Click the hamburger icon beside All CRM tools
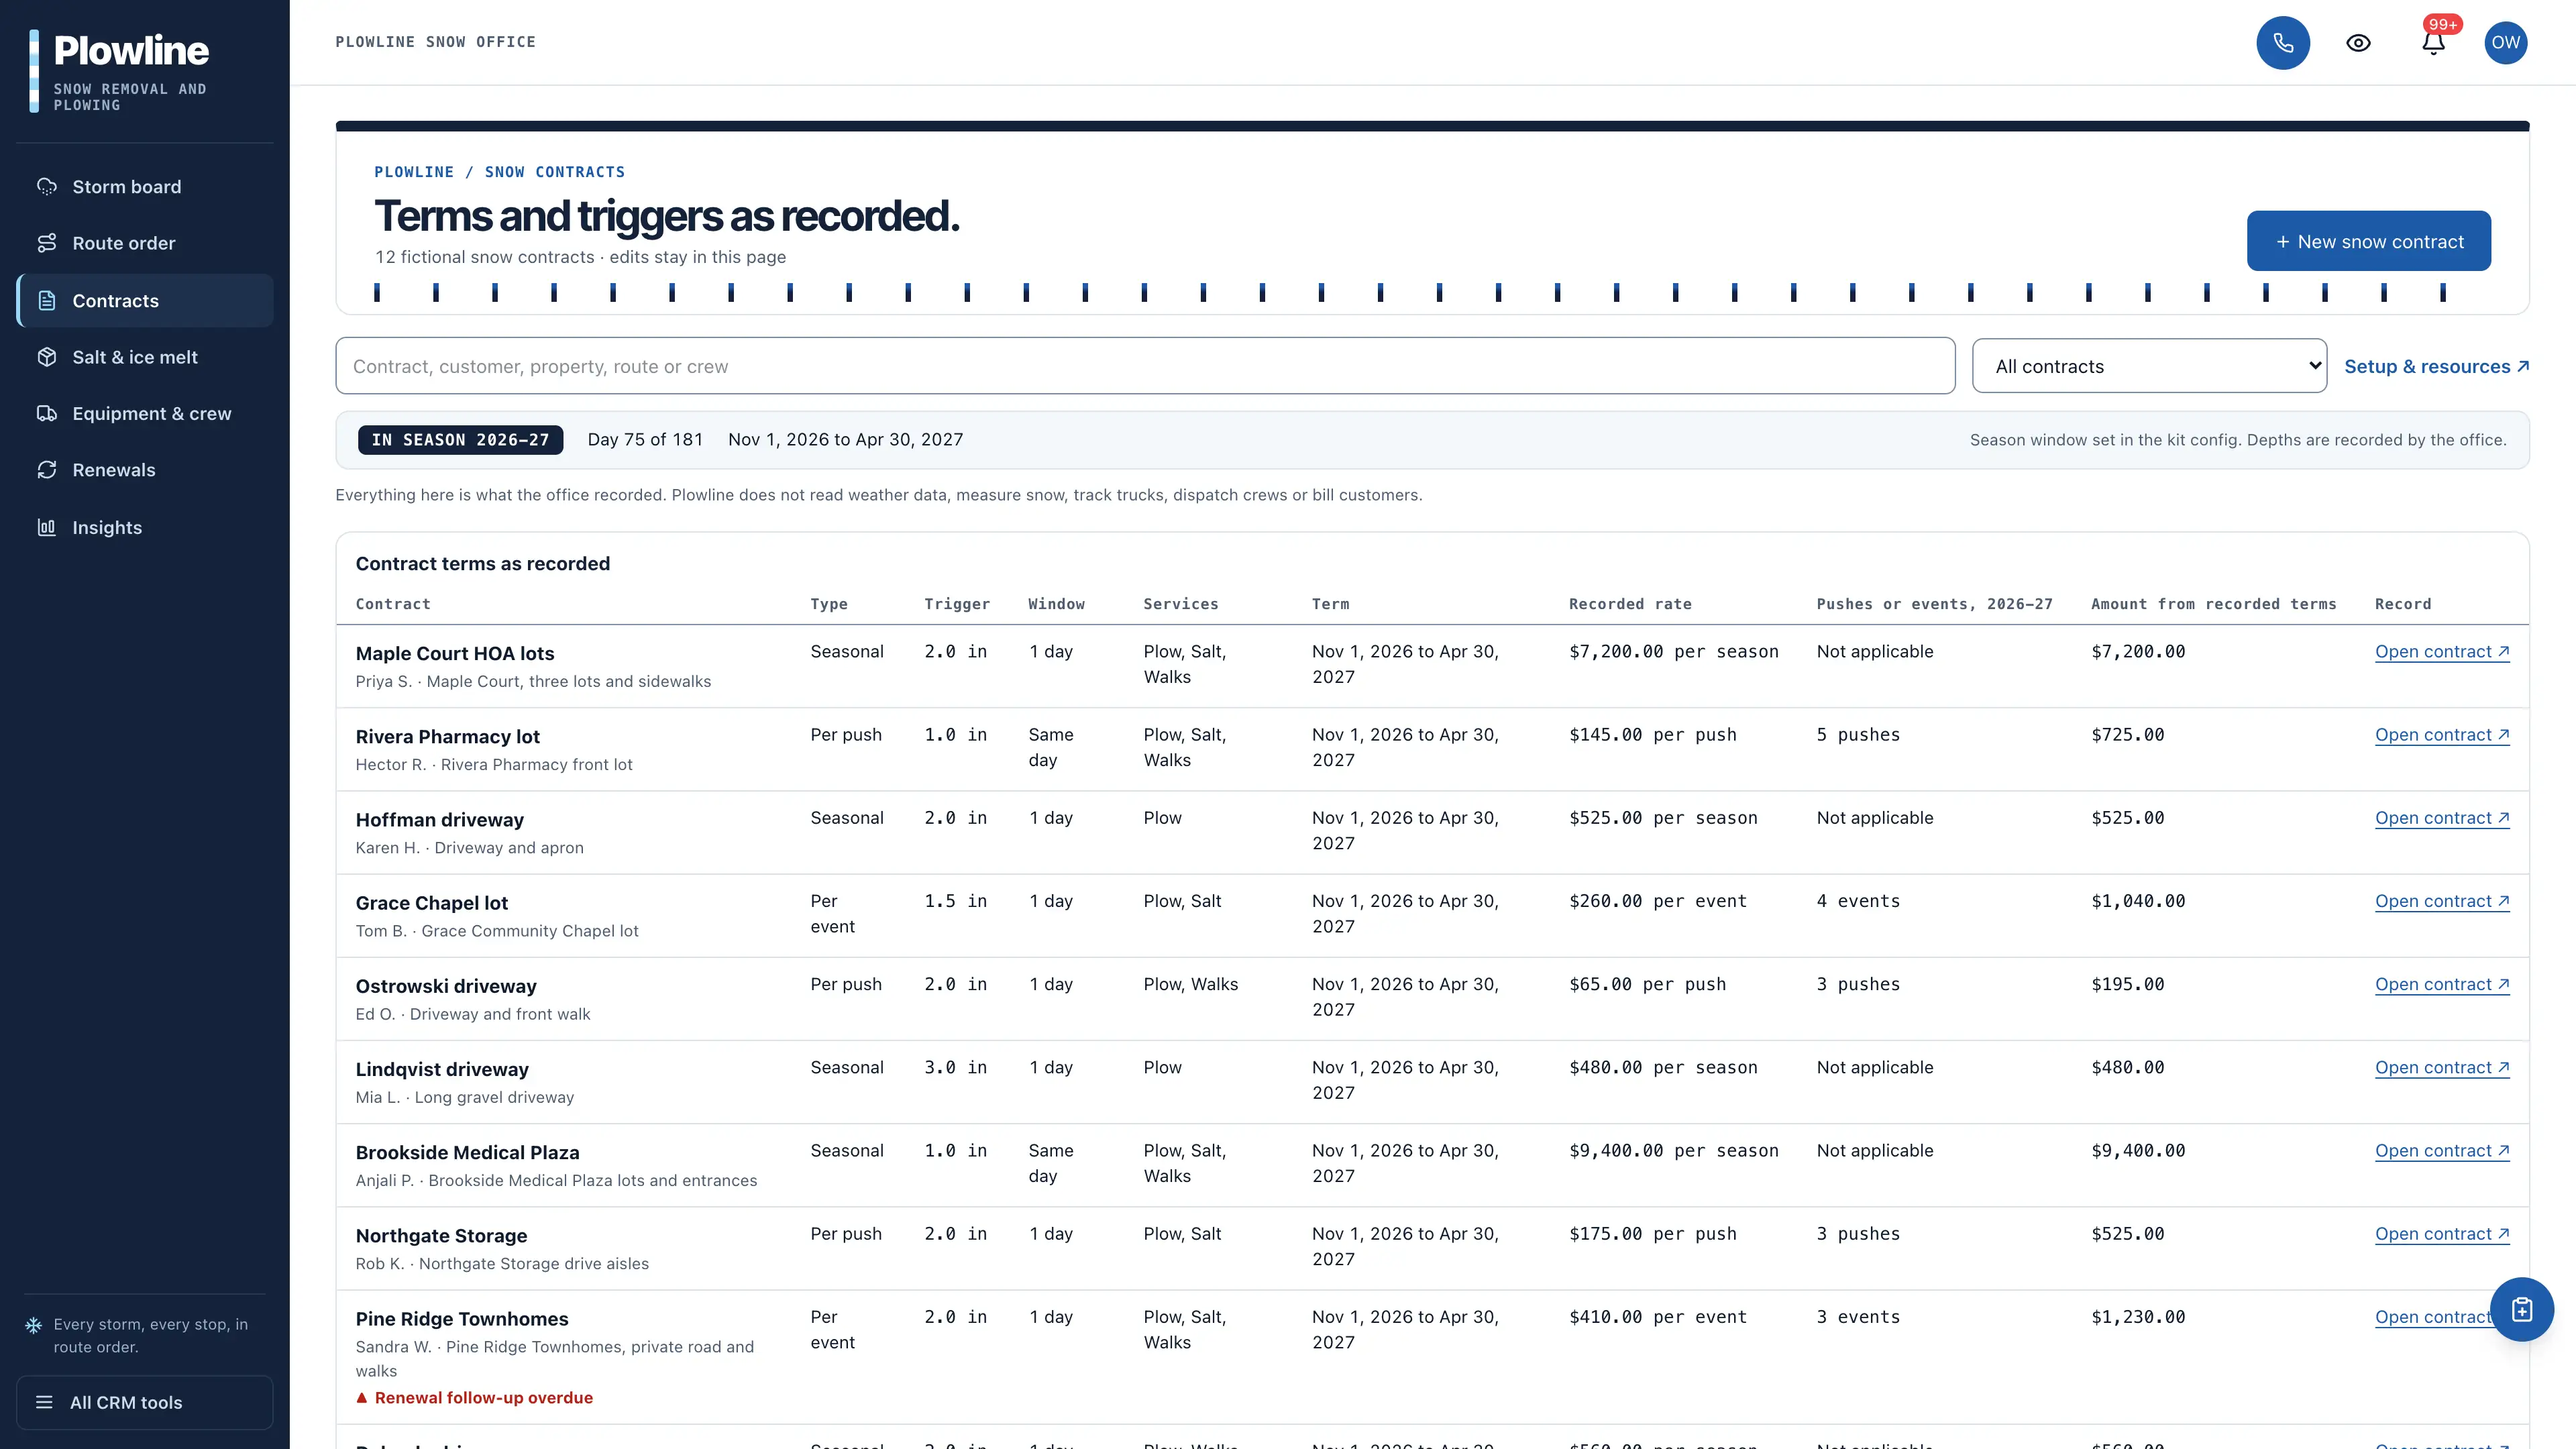This screenshot has height=1449, width=2576. click(44, 1402)
